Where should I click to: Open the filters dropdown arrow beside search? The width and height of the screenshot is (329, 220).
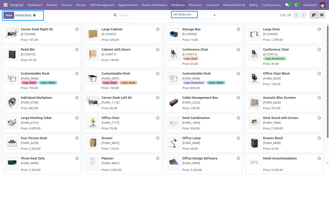click(x=214, y=15)
